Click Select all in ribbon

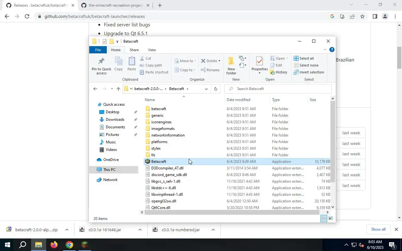[x=304, y=58]
